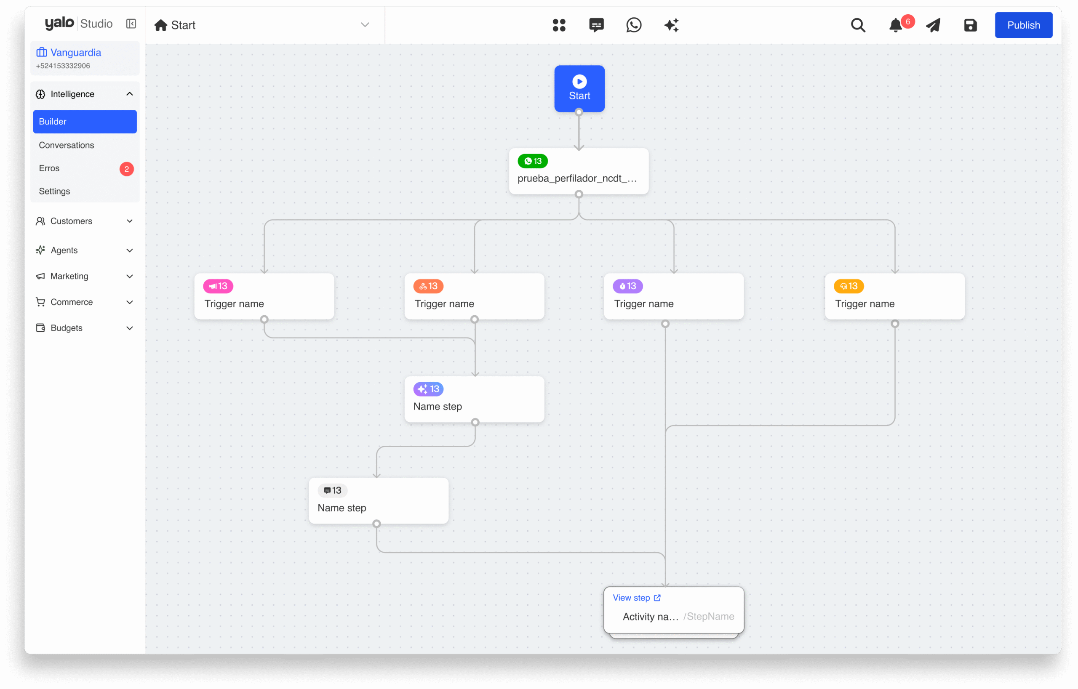The height and width of the screenshot is (689, 1078).
Task: Open notifications bell with 6 badge
Action: coord(896,25)
